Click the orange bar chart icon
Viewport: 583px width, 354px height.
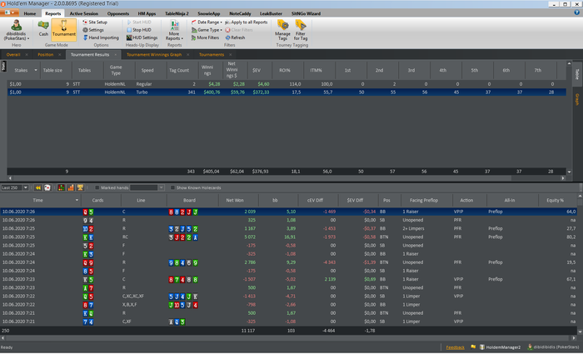71,187
